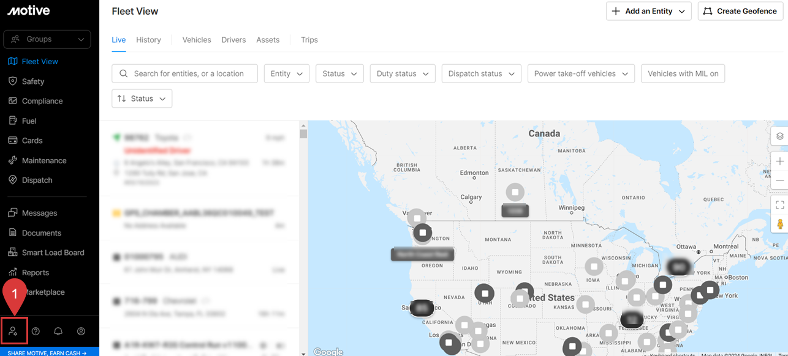Click the Maintenance wrench icon
Screen dimensions: 788x356
(x=12, y=160)
